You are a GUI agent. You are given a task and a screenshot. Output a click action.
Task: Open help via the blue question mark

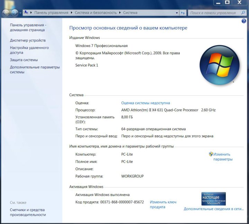pos(244,21)
